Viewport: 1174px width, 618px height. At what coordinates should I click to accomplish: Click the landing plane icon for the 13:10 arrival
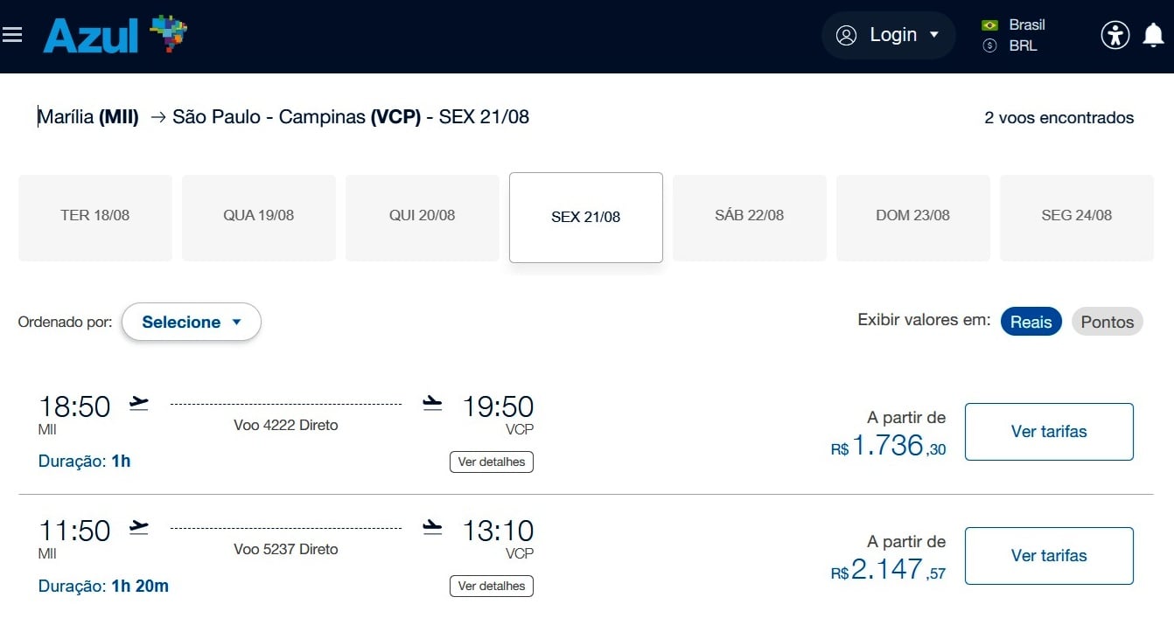tap(432, 527)
